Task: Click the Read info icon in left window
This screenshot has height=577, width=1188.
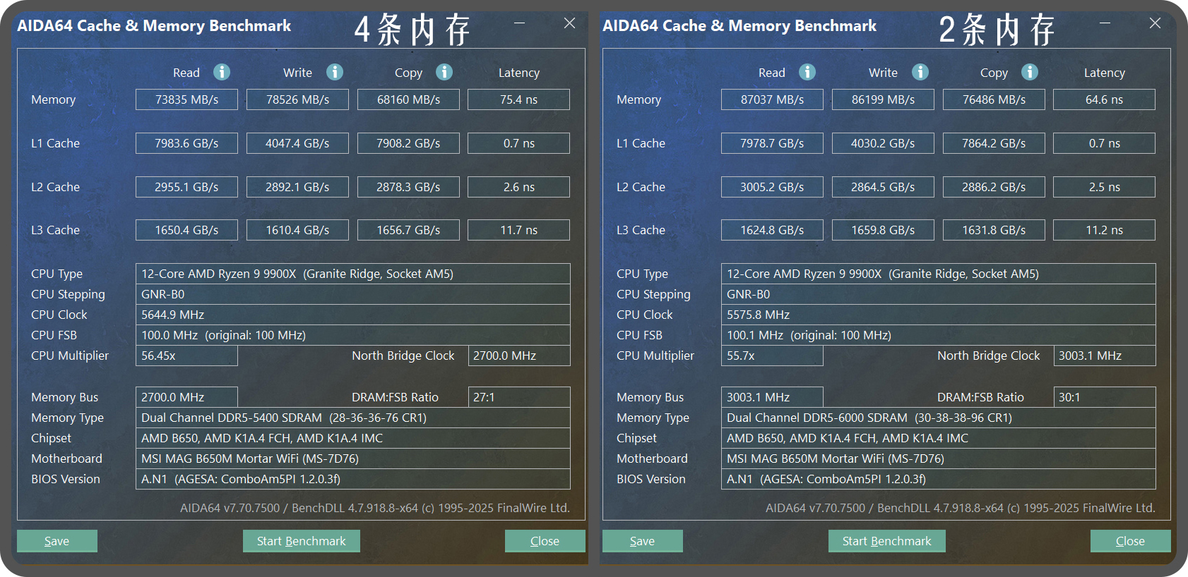Action: pos(222,72)
